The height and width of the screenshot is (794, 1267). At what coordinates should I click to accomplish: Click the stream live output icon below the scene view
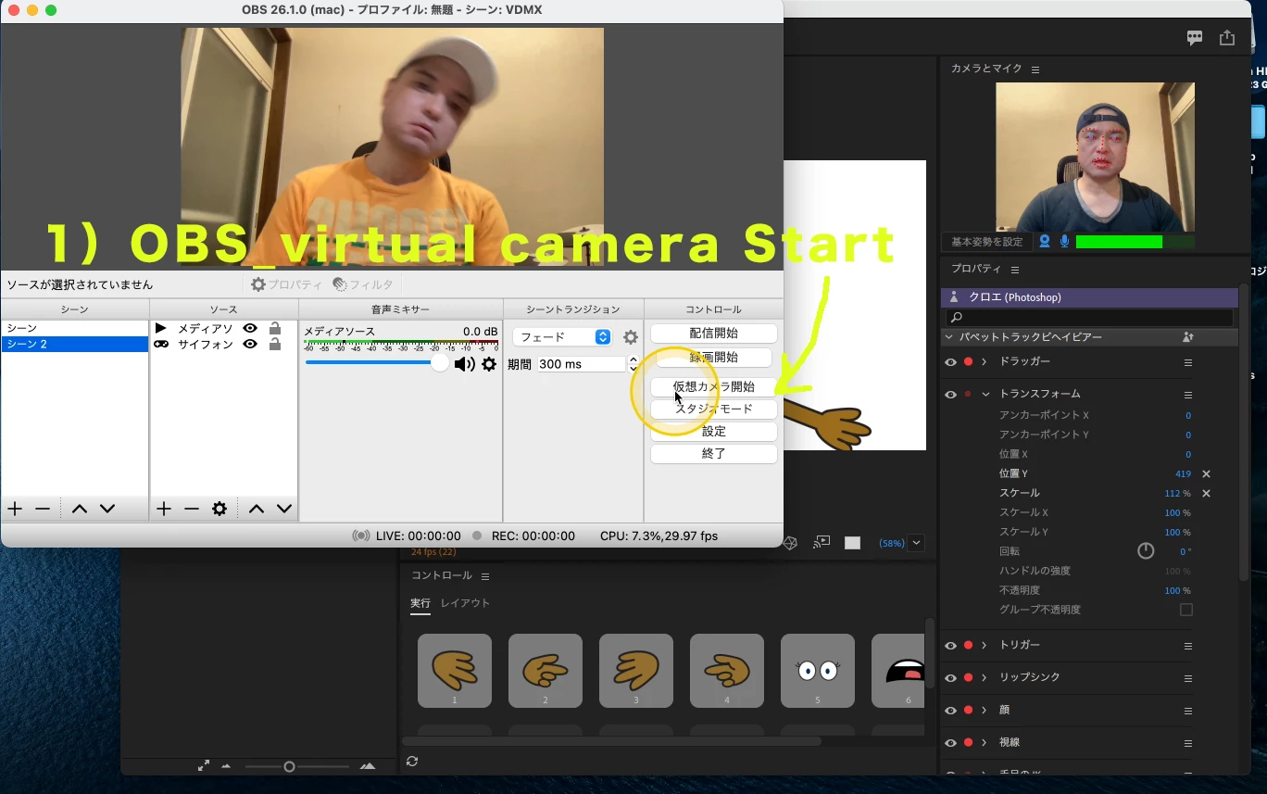click(822, 543)
